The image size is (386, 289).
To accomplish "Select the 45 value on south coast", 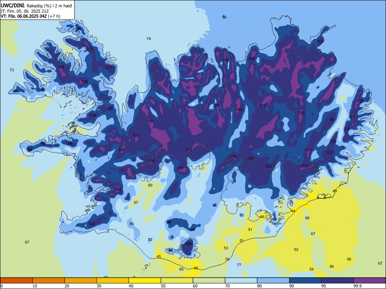I will coord(159,256).
